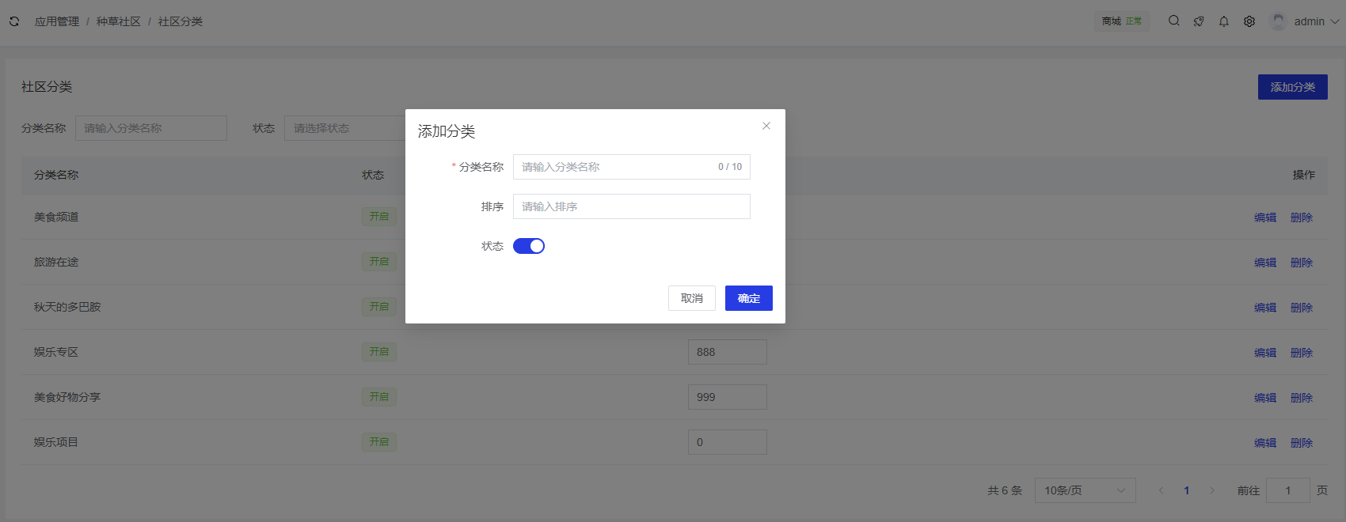Viewport: 1346px width, 522px height.
Task: Open the settings gear icon
Action: tap(1249, 21)
